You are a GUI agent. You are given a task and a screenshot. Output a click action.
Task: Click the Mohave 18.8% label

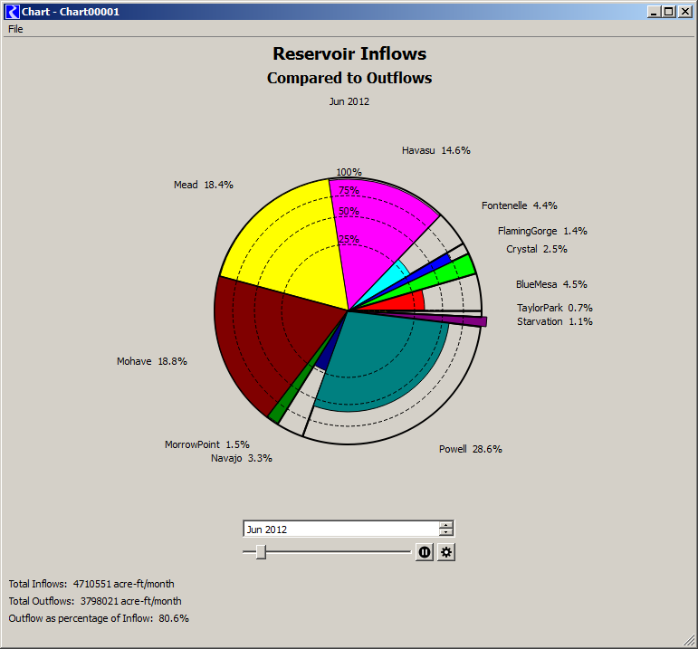(152, 361)
